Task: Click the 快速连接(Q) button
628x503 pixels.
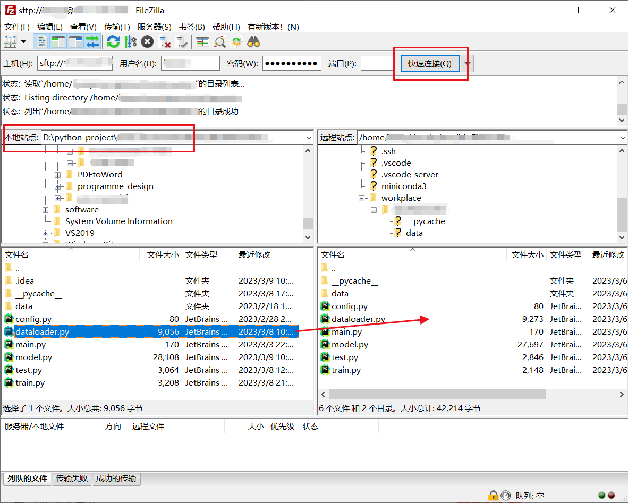Action: tap(429, 63)
